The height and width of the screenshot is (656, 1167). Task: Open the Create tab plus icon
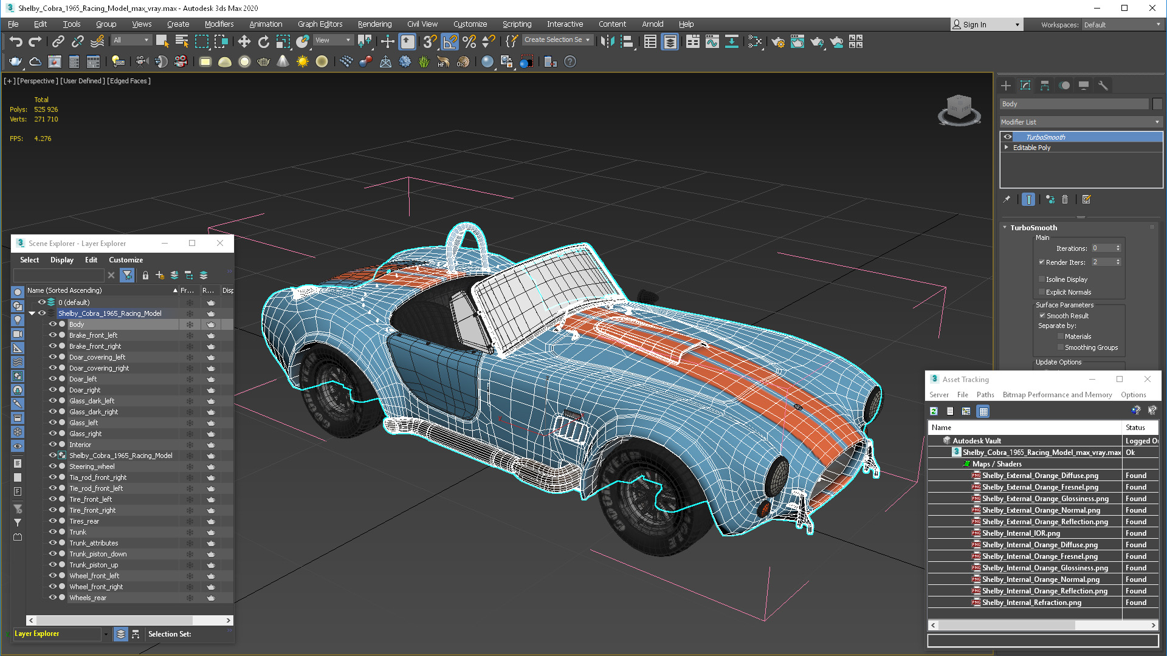[1006, 86]
